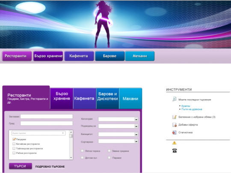The height and width of the screenshot is (173, 231).
Task: Check the Китайски ресторанти checkbox
Action: pos(14,144)
